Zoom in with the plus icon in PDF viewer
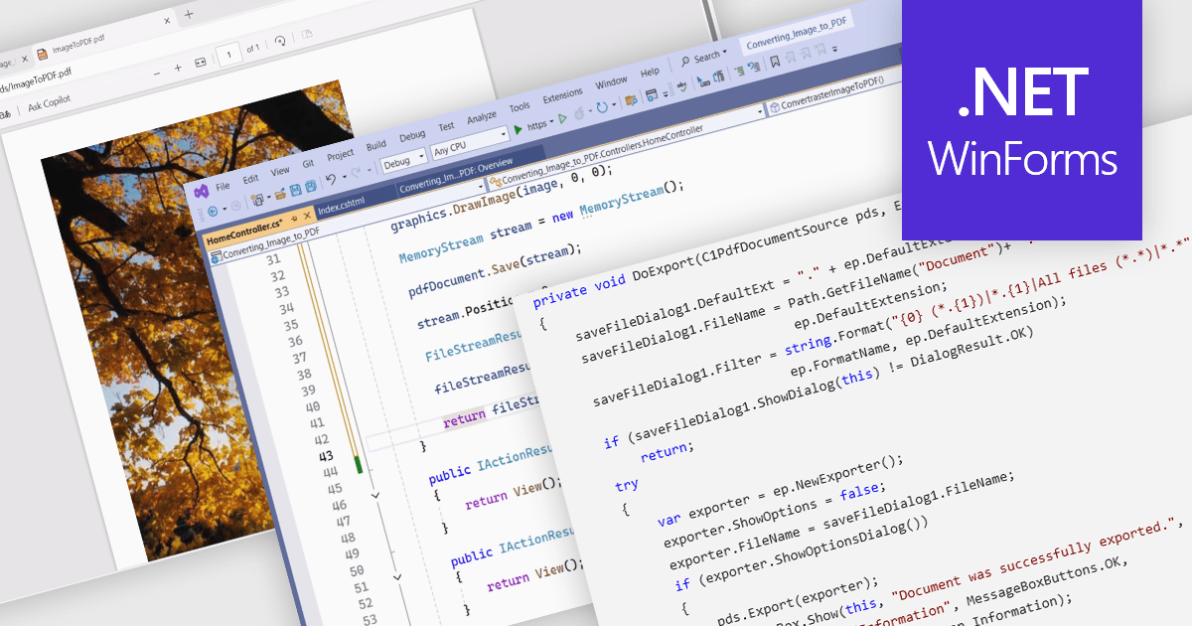This screenshot has width=1192, height=626. tap(178, 68)
